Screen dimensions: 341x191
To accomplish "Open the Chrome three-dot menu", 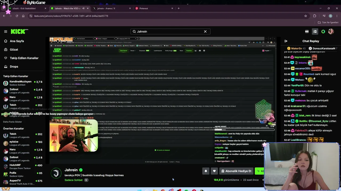I will click(337, 16).
